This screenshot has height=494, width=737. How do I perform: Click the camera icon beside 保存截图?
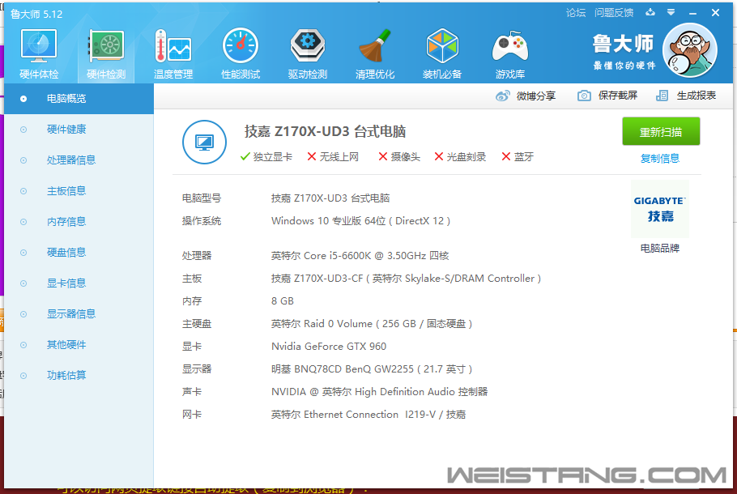(x=584, y=96)
